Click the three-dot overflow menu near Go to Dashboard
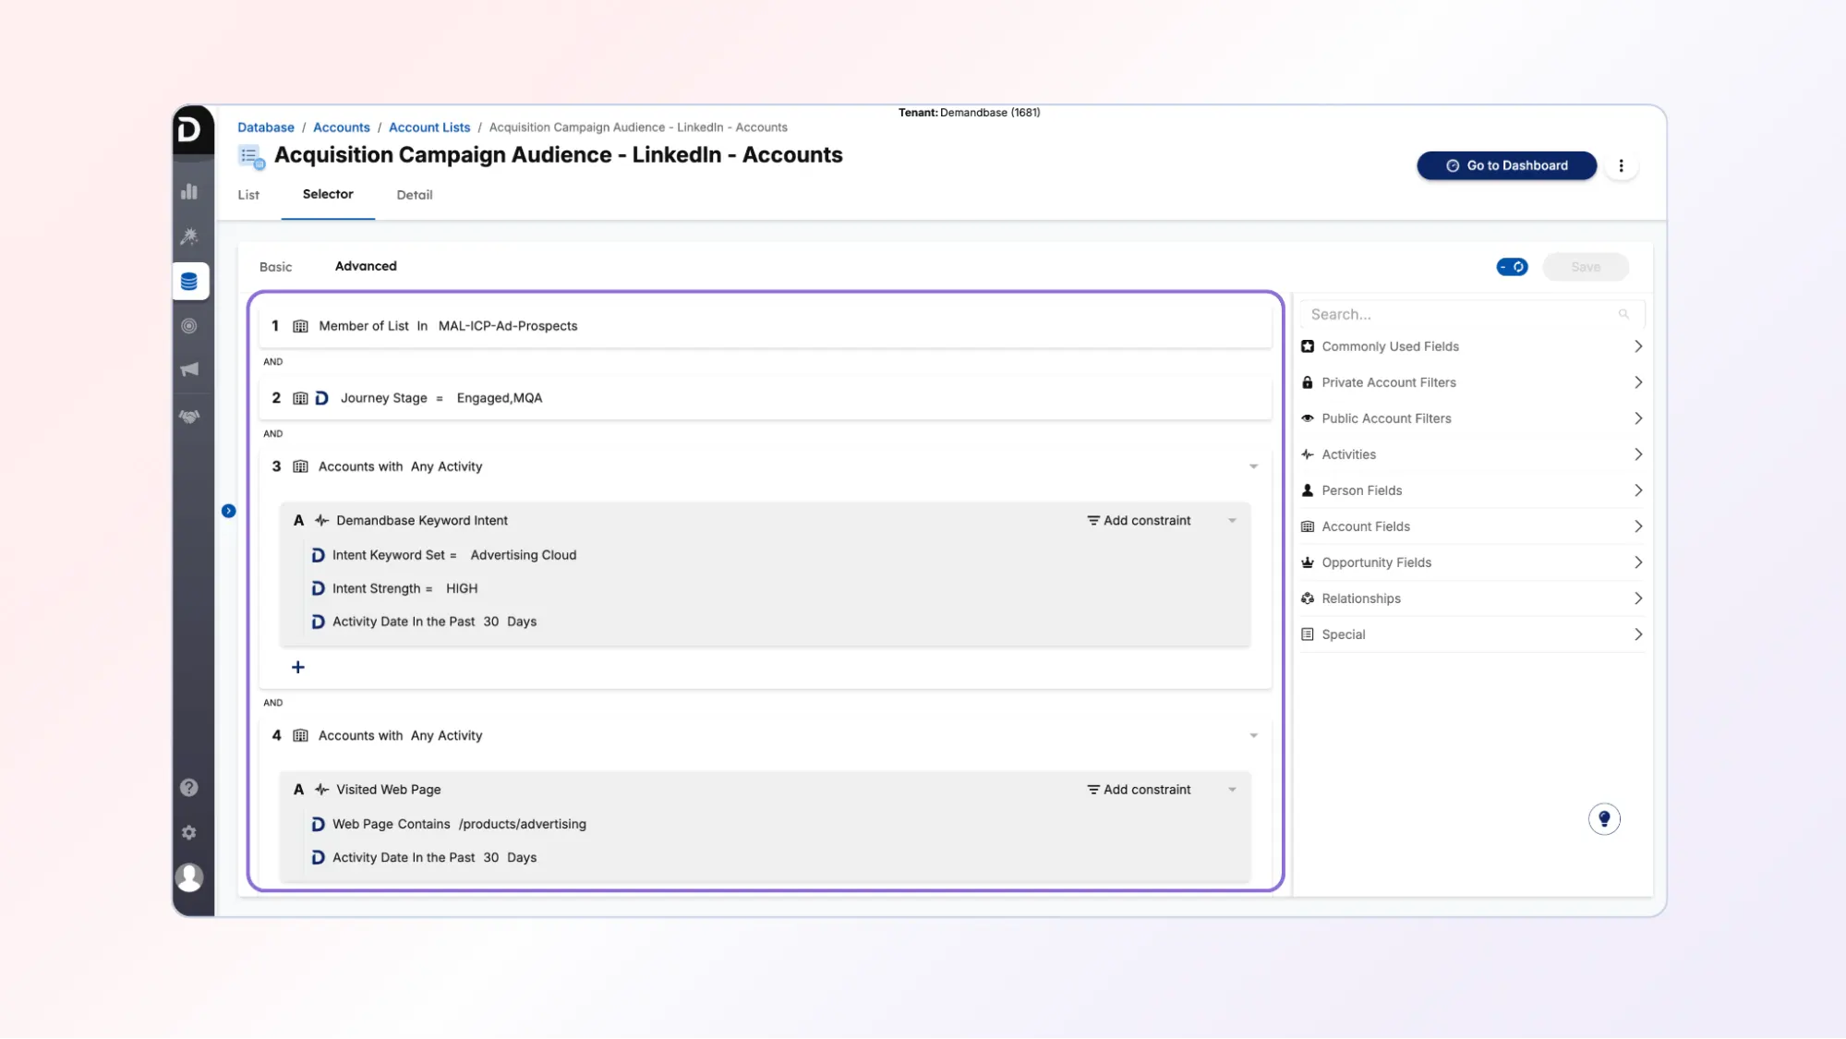 point(1622,165)
